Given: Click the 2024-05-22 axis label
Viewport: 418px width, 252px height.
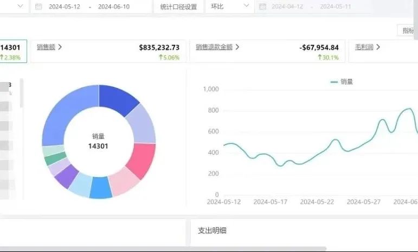Looking at the screenshot, I should (317, 202).
